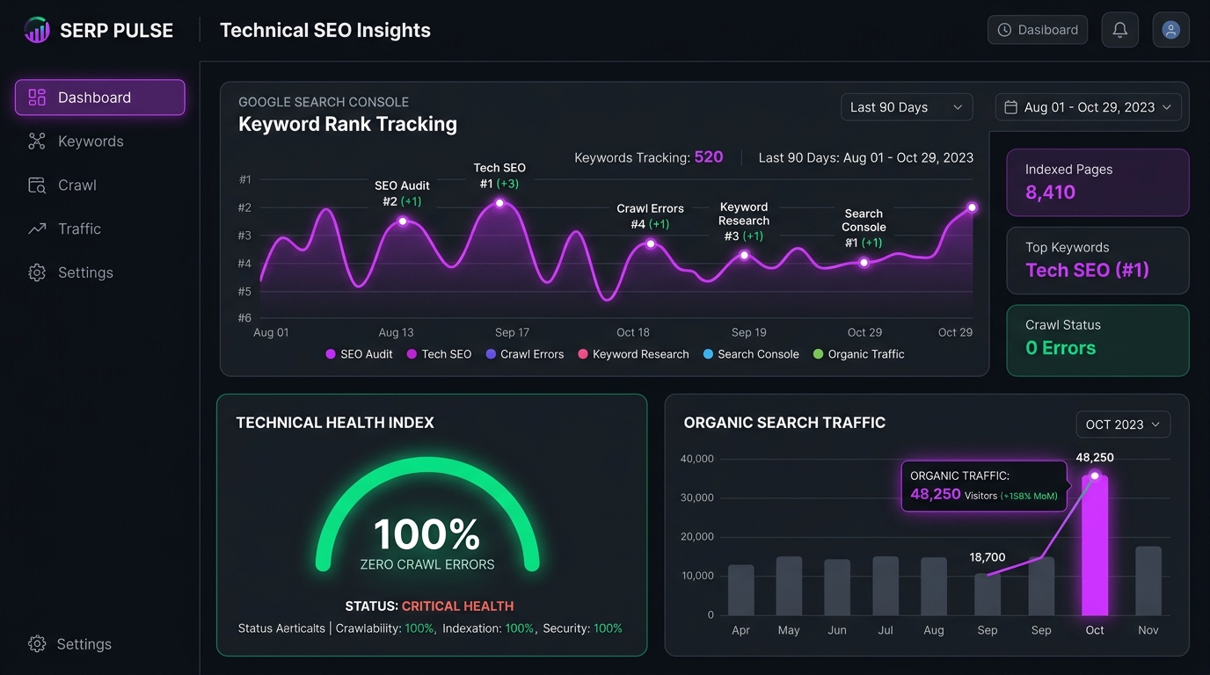The width and height of the screenshot is (1210, 675).
Task: Click the Crawlability 100% value
Action: 419,628
